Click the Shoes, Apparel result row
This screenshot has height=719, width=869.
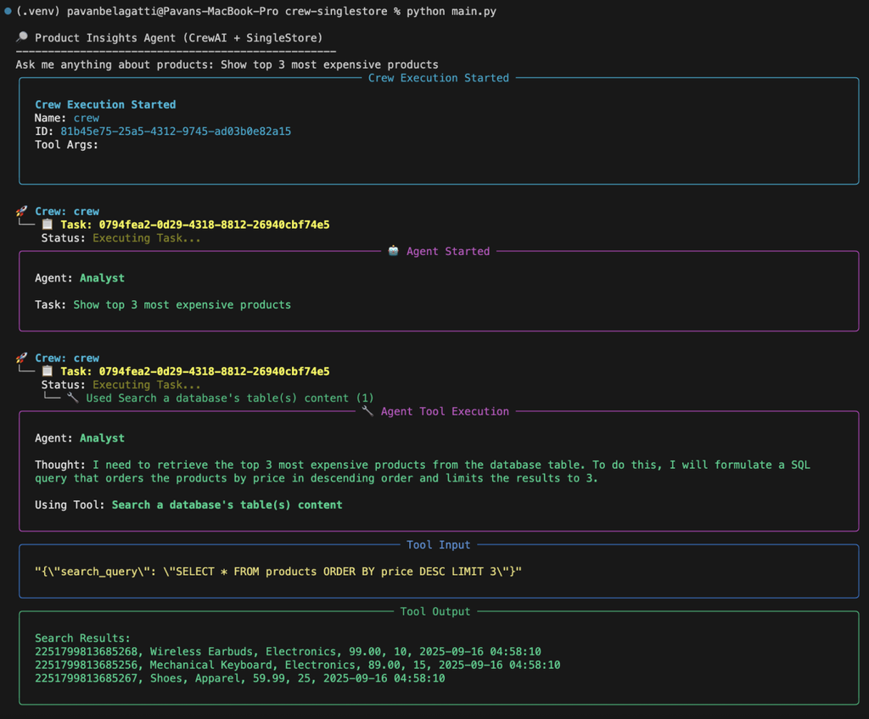(239, 678)
